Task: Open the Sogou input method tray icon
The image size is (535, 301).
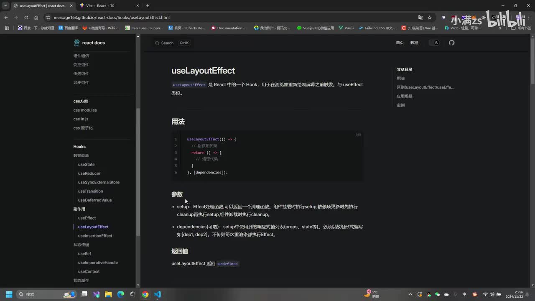Action: click(474, 294)
